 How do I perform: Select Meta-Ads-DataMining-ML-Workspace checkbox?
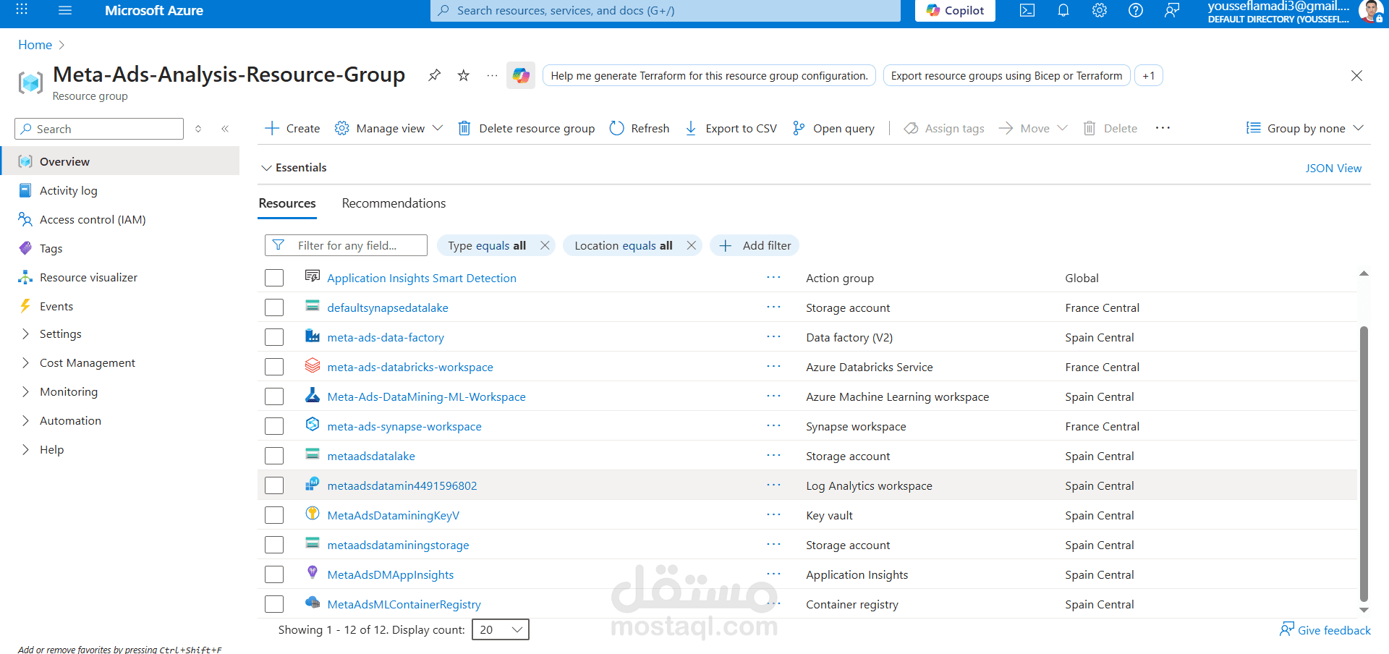[x=274, y=396]
